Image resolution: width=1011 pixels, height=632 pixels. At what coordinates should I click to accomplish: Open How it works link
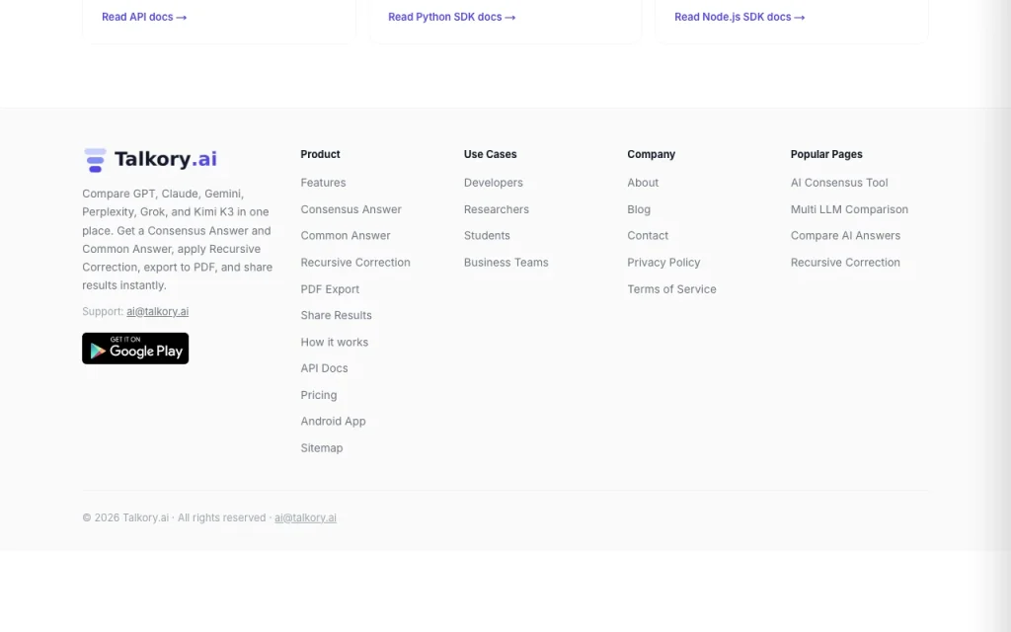coord(334,343)
